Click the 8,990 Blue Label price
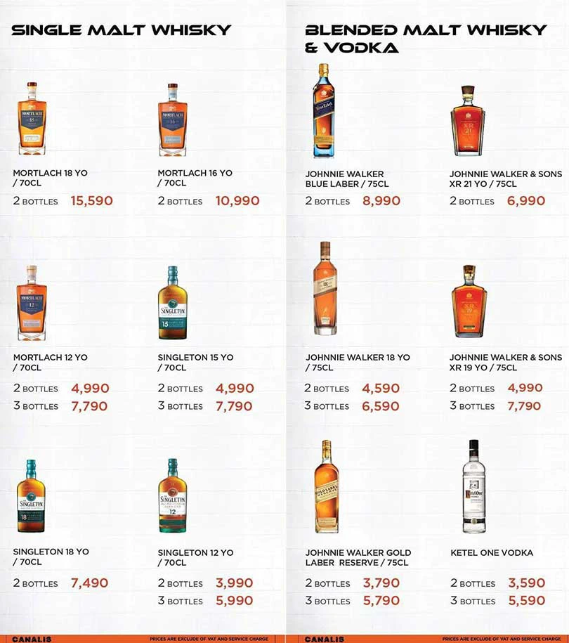 click(x=381, y=201)
